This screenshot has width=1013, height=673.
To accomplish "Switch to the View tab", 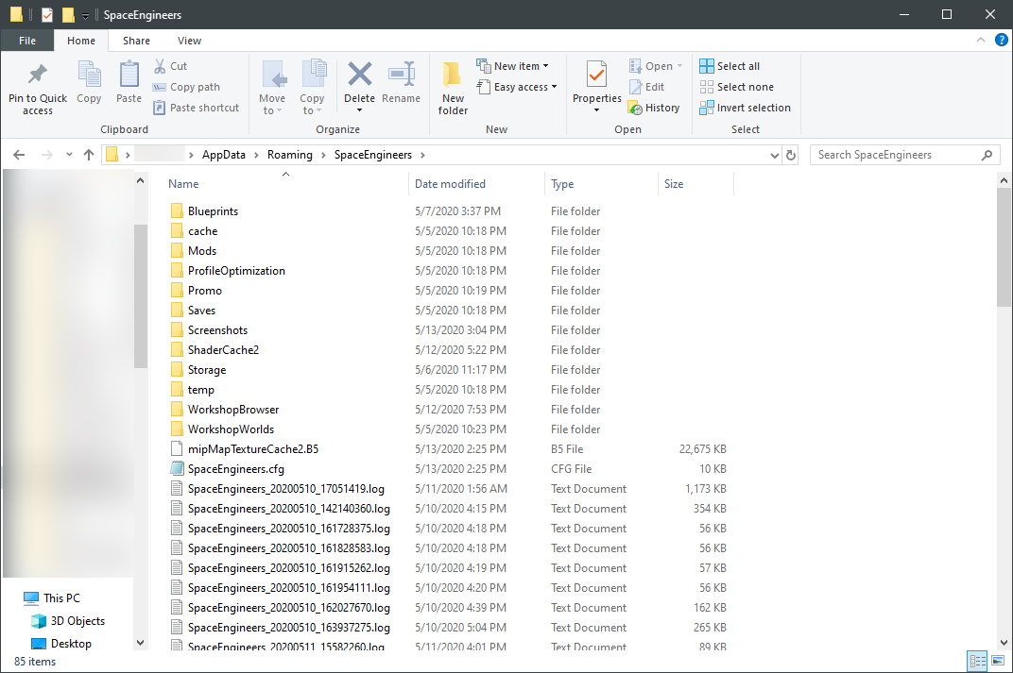I will [x=189, y=41].
